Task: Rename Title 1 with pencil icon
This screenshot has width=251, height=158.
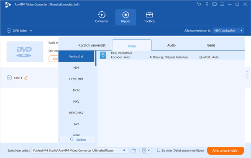Action: (x=26, y=78)
